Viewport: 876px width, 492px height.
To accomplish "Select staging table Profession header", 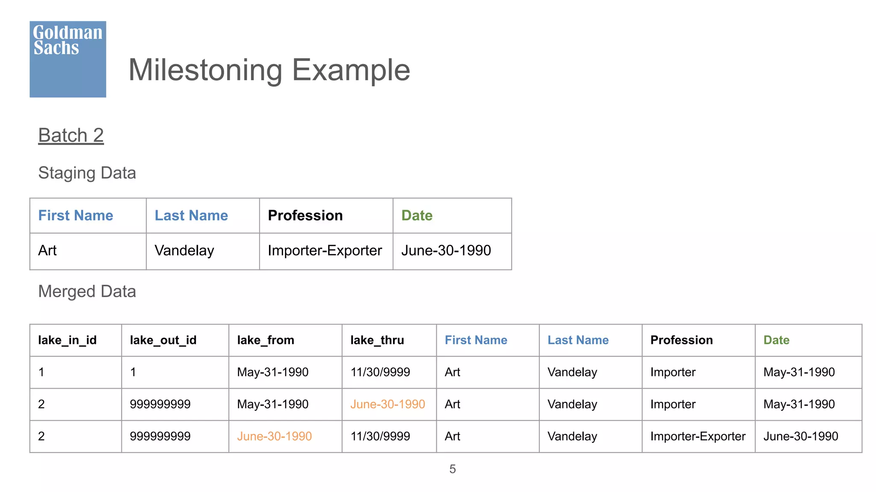I will coord(305,216).
